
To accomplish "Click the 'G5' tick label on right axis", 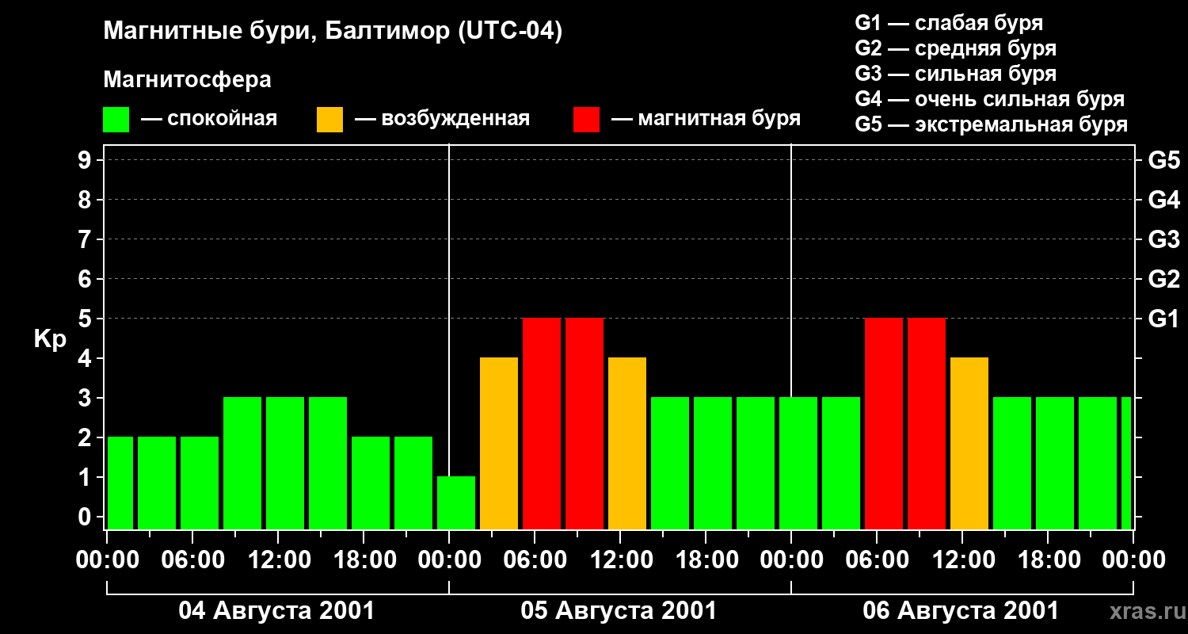I will coord(1163,160).
